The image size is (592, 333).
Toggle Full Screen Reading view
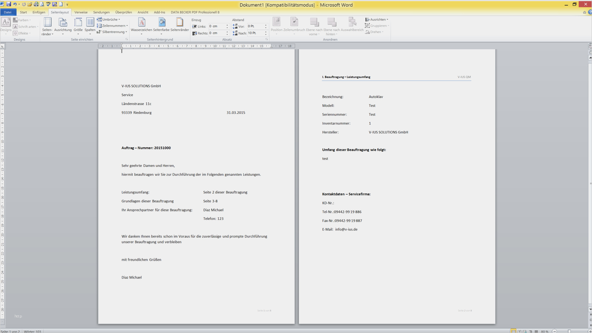click(x=519, y=331)
